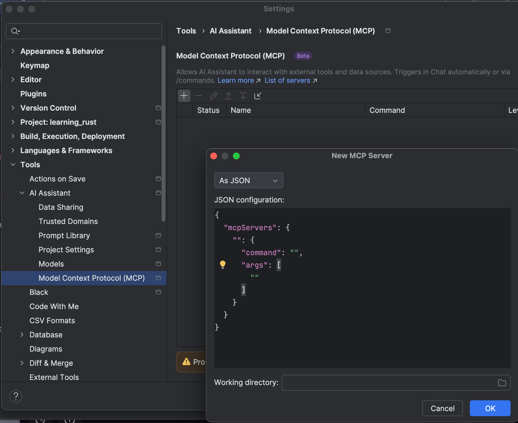This screenshot has height=423, width=518.
Task: Click the search magnifier icon in Settings
Action: coord(16,31)
